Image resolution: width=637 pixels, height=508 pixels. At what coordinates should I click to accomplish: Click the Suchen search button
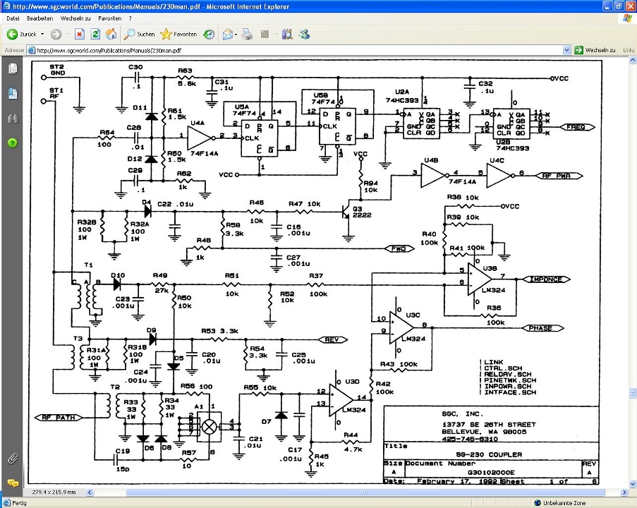pos(140,34)
